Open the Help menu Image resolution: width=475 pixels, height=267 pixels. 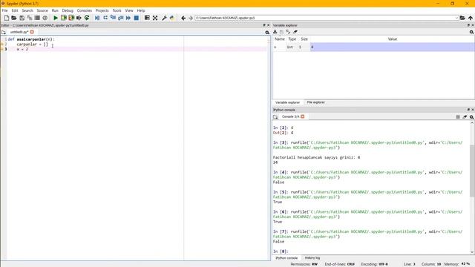point(141,10)
